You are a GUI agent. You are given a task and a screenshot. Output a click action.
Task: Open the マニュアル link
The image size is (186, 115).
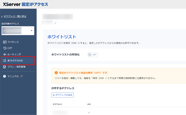(13, 76)
